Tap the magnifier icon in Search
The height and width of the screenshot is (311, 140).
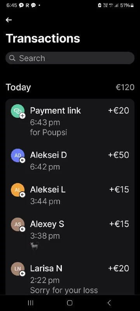[12, 58]
